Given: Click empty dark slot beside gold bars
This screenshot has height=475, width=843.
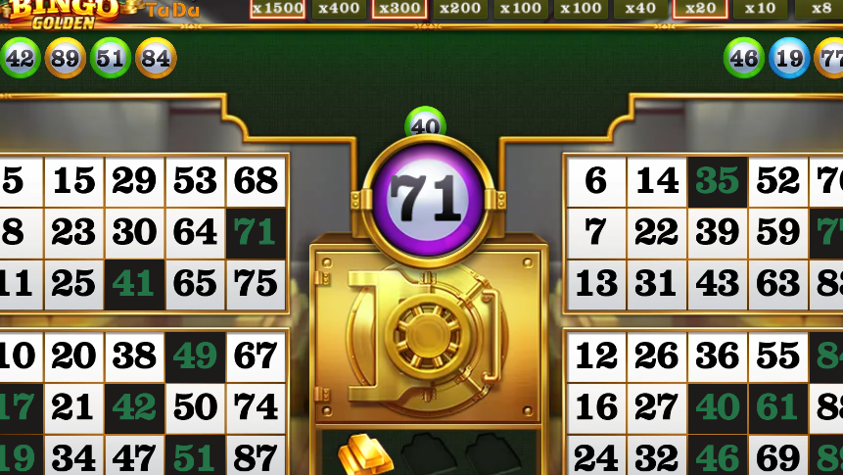Looking at the screenshot, I should [x=429, y=454].
